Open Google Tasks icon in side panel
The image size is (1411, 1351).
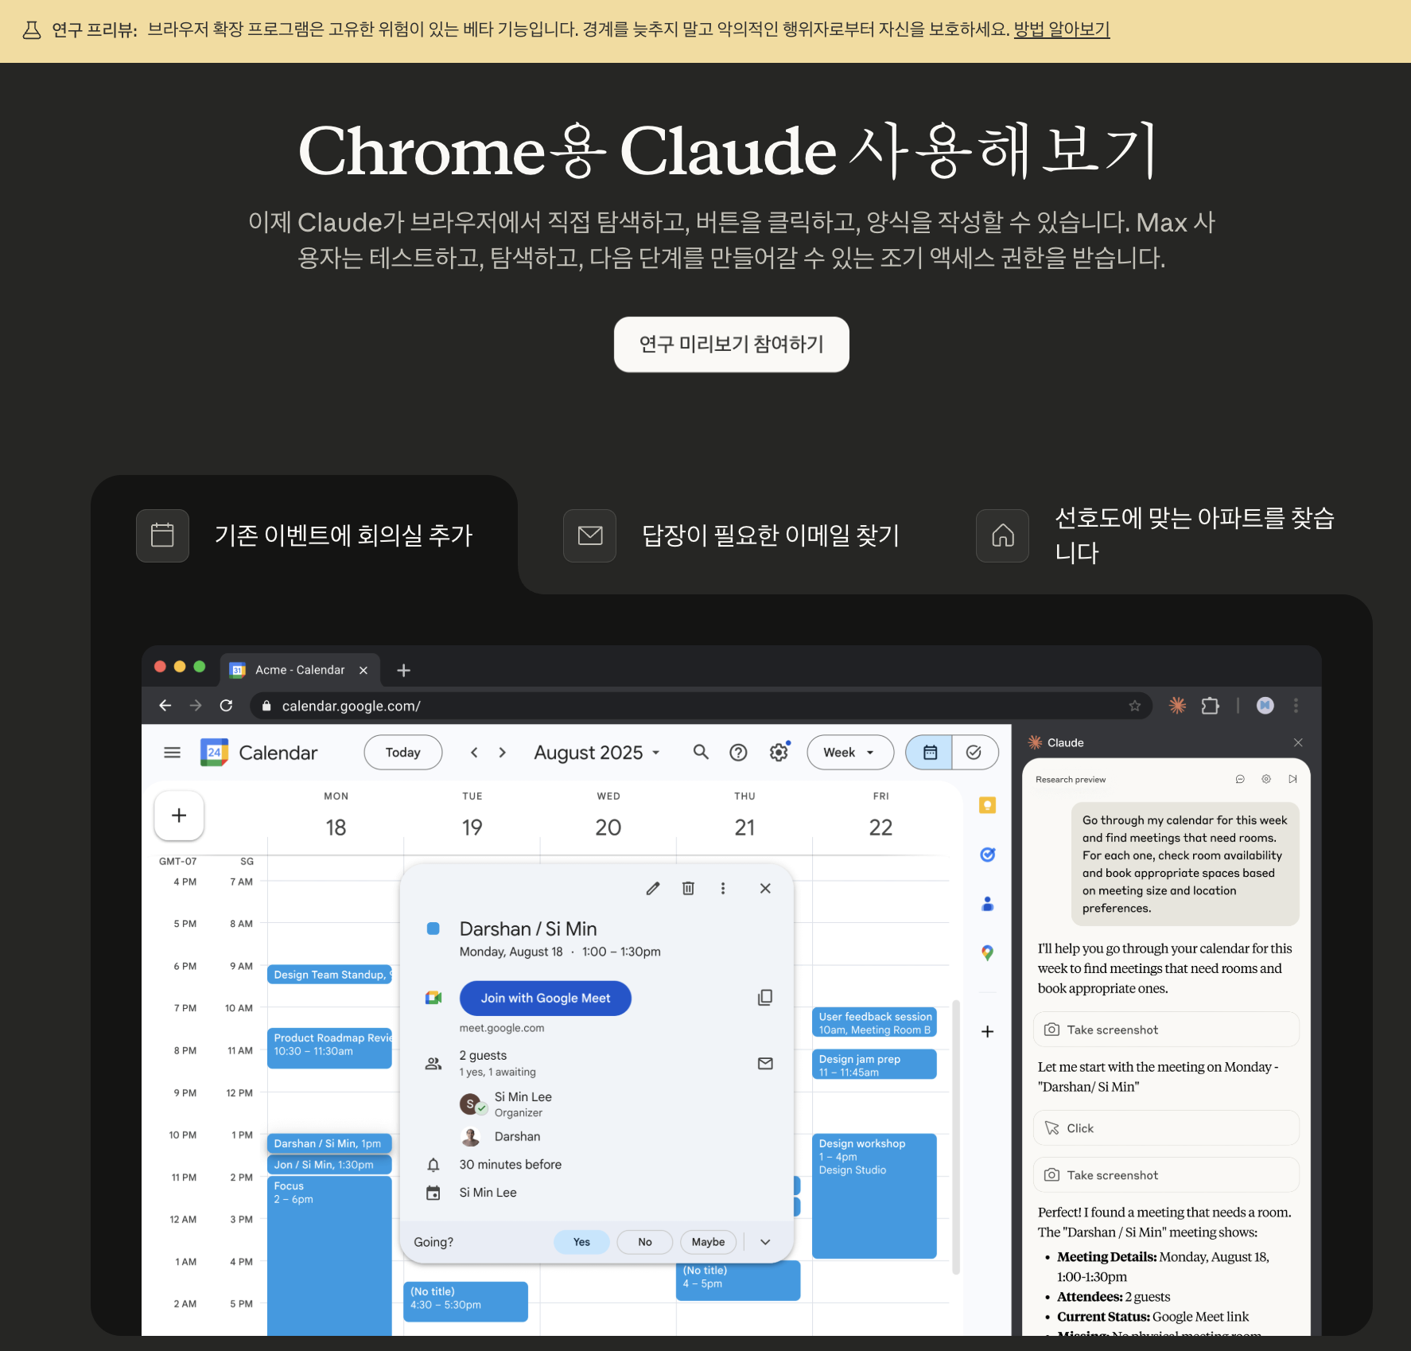(987, 855)
